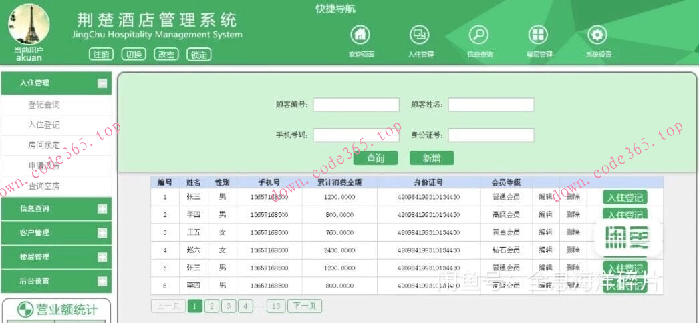The width and height of the screenshot is (699, 323).
Task: Click the 下一页 next page button
Action: (x=305, y=306)
